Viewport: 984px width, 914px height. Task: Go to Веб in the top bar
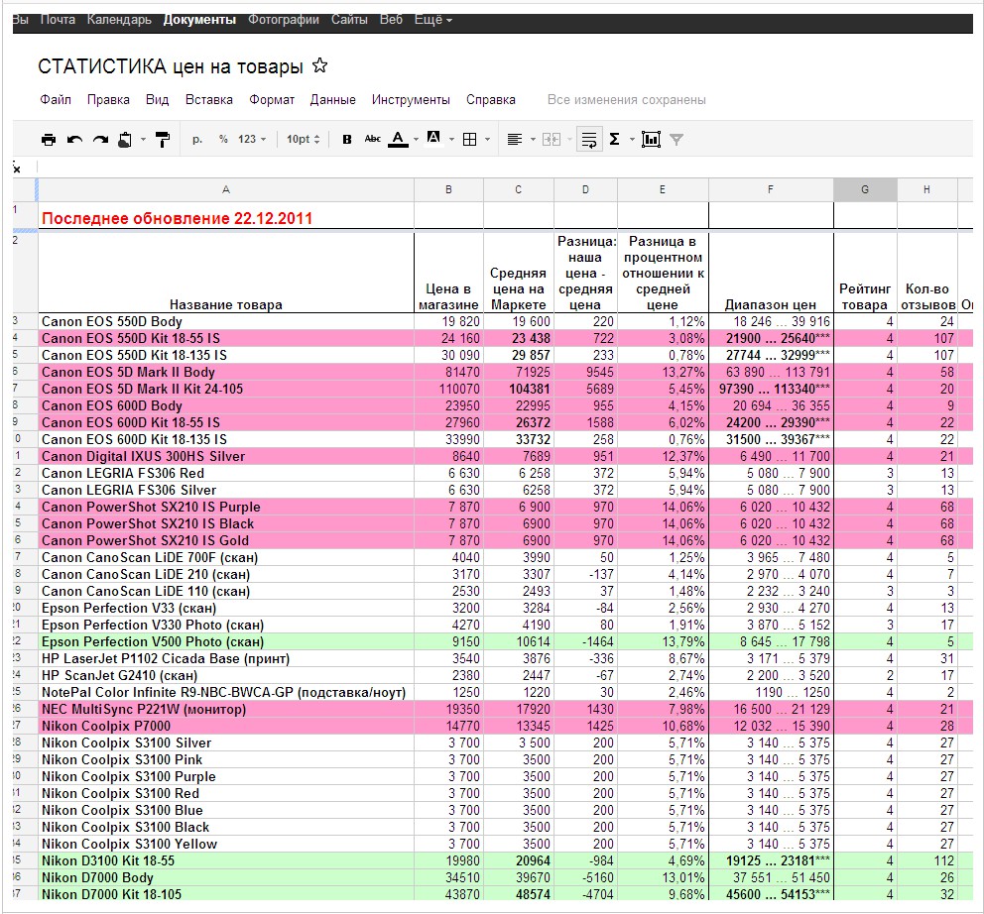click(391, 20)
